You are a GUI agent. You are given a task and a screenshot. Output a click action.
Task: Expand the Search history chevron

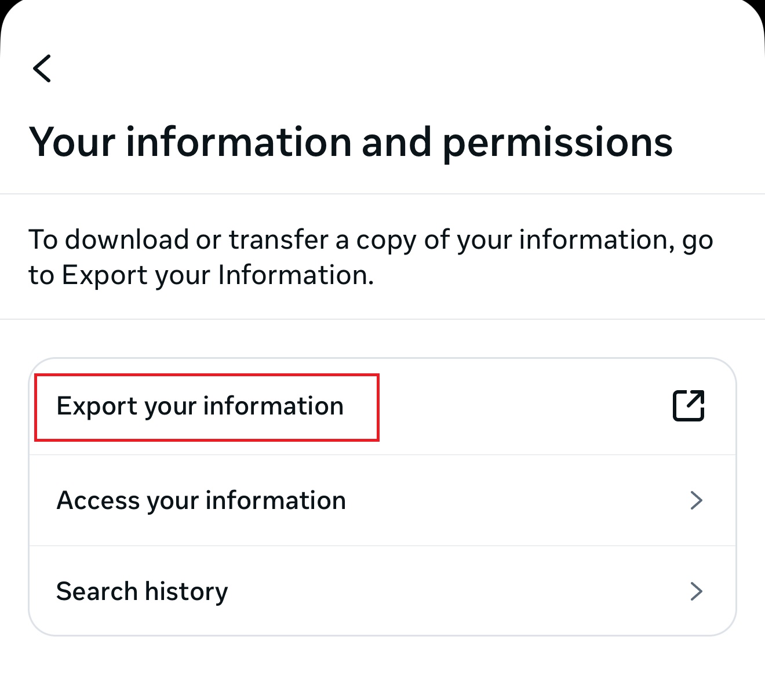[x=696, y=591]
